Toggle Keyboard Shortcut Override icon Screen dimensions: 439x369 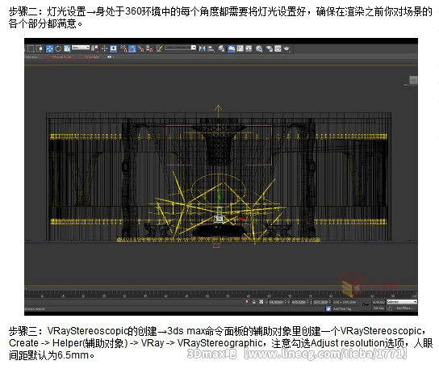click(114, 48)
